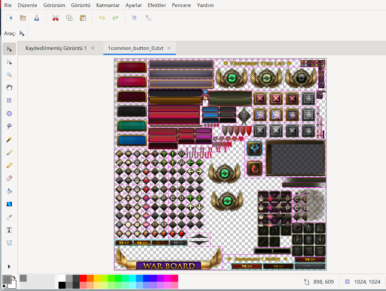The height and width of the screenshot is (291, 386).
Task: Close the 1common_button_0.dxt tab
Action: click(169, 48)
